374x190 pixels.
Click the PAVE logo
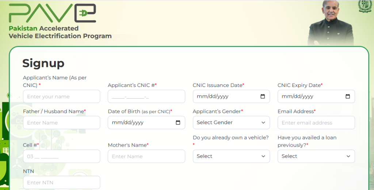(x=53, y=14)
